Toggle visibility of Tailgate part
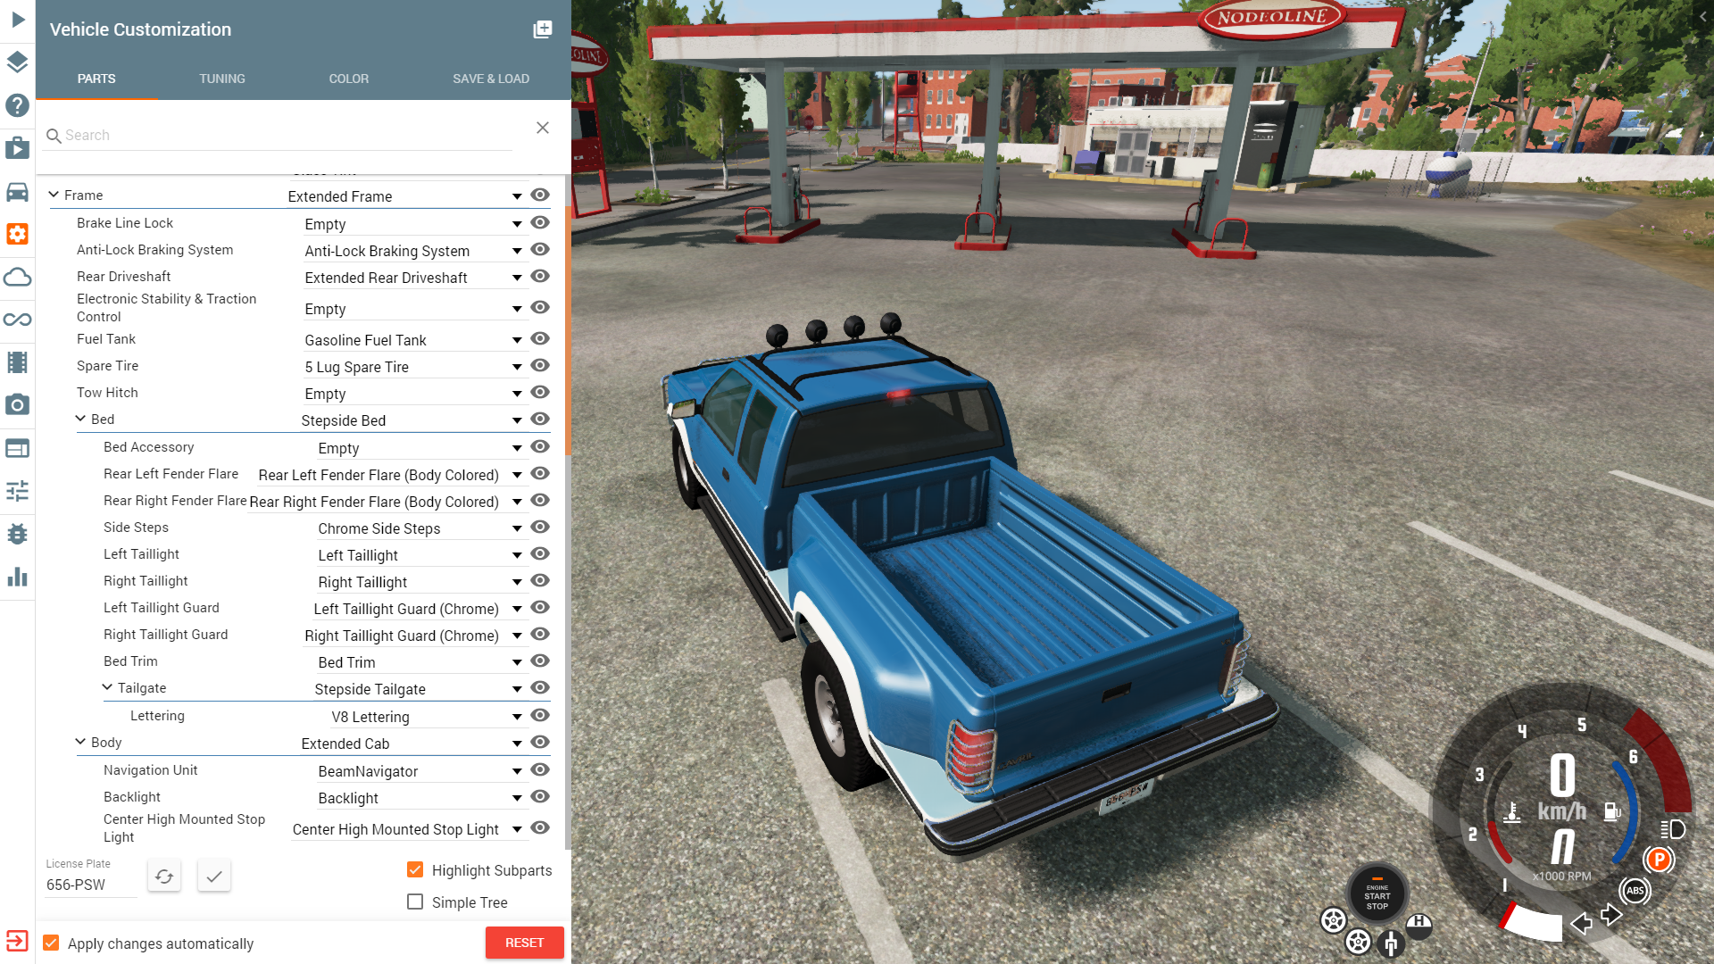Image resolution: width=1714 pixels, height=964 pixels. click(540, 687)
